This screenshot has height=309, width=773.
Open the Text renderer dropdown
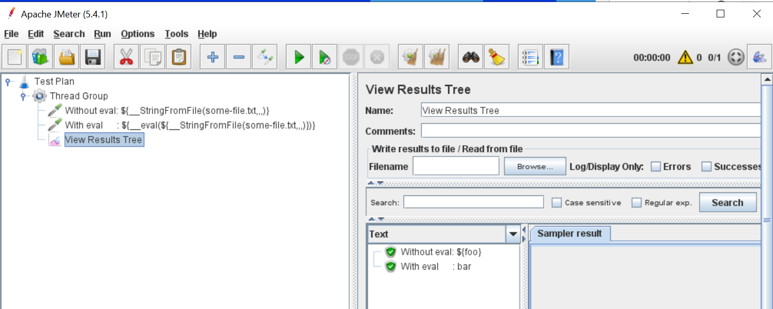coord(513,234)
